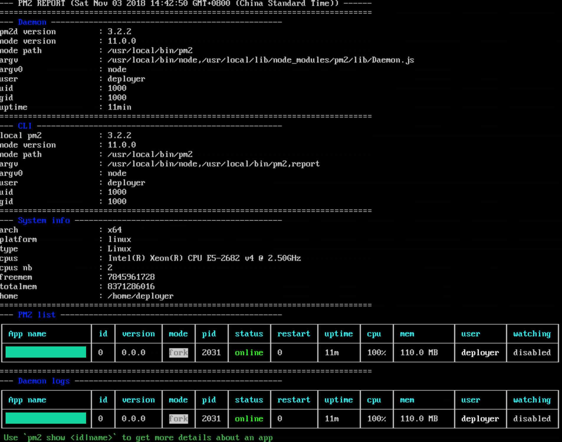Select the blue 'Daemon' section heading
The height and width of the screenshot is (442, 562).
point(32,22)
